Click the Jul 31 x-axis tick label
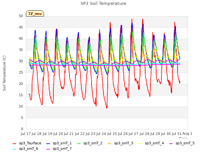 (x=177, y=134)
